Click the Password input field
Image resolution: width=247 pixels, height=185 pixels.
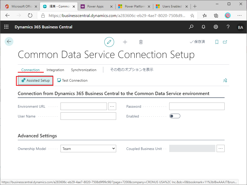[197, 106]
